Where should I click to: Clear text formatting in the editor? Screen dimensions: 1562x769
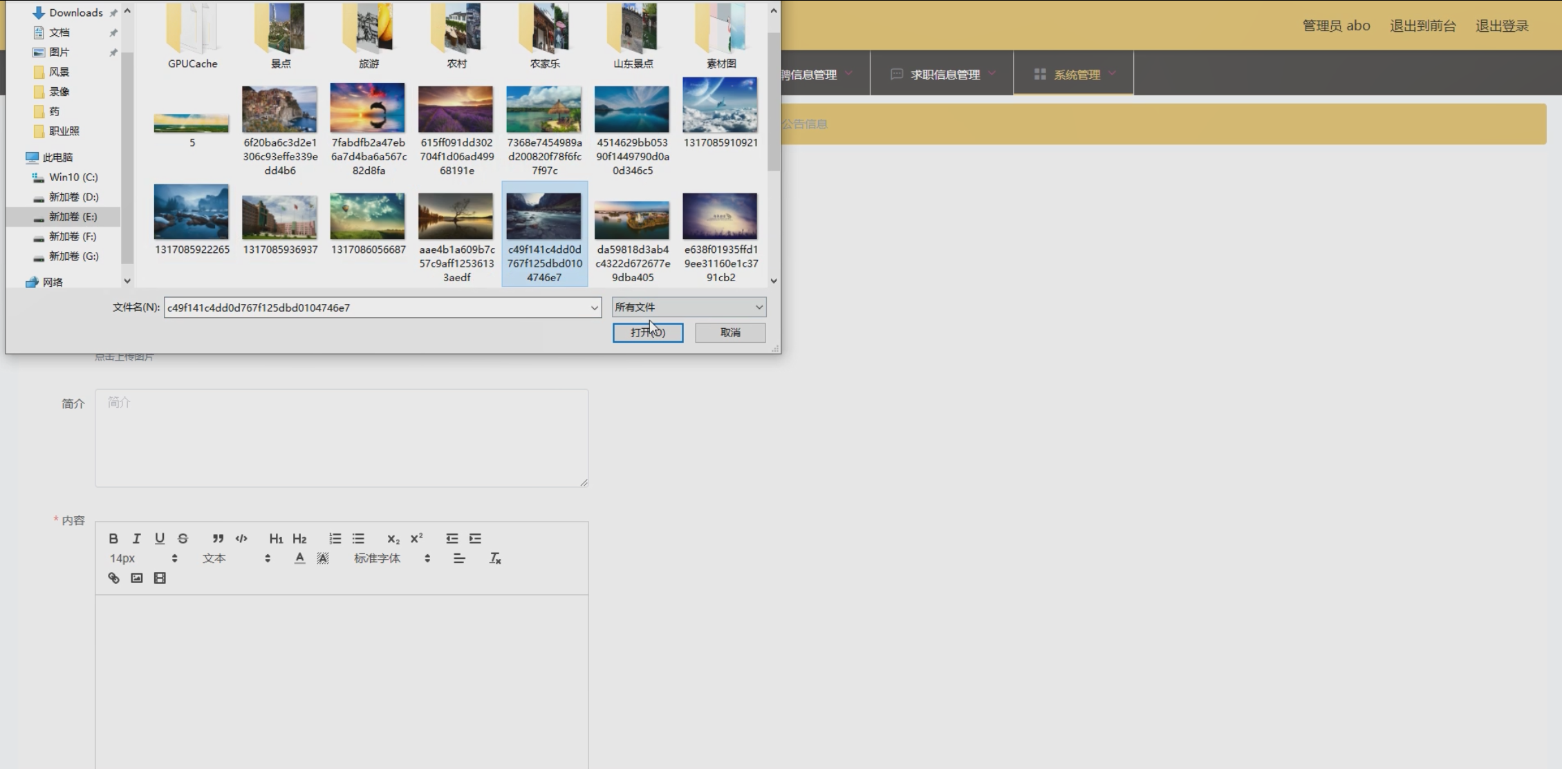(x=495, y=558)
